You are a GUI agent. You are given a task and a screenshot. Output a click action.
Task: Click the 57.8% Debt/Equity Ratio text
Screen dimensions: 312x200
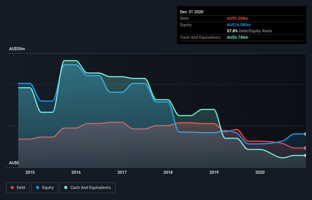coord(249,31)
